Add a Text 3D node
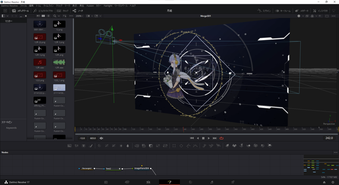339x185 pixels. point(242,146)
